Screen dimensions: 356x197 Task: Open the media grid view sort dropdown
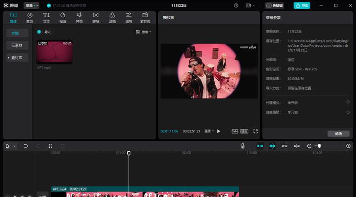[143, 32]
